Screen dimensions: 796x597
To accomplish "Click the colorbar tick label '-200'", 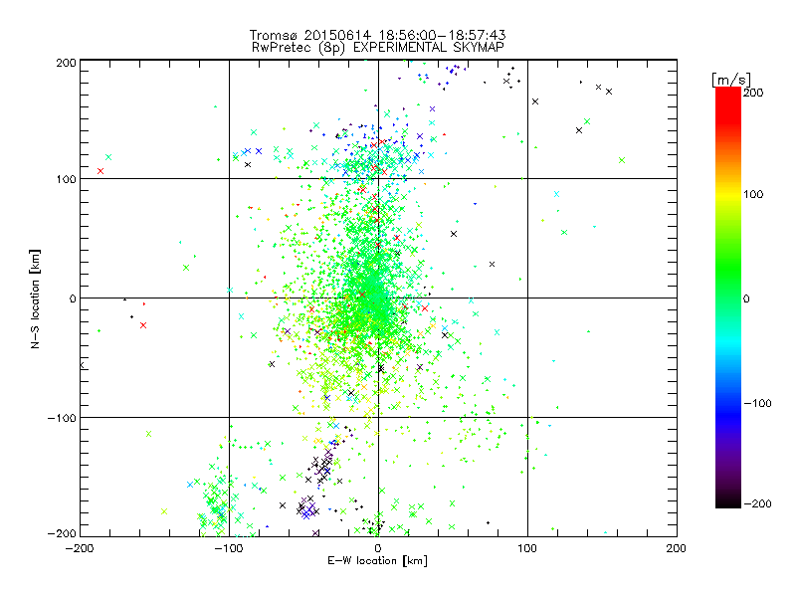I will [x=757, y=503].
